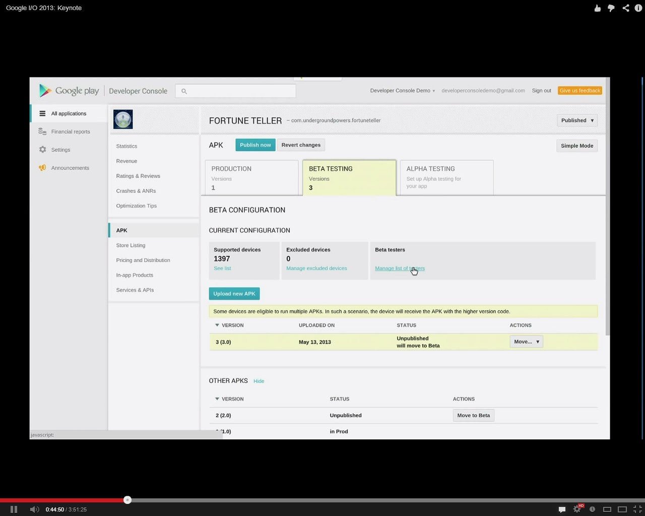Image resolution: width=645 pixels, height=516 pixels.
Task: Click Give us feedback button
Action: click(579, 91)
